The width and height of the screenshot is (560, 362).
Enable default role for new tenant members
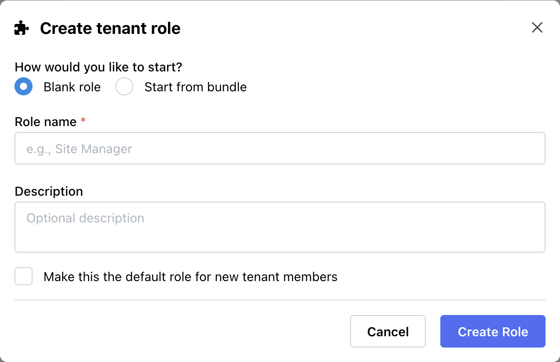tap(23, 276)
